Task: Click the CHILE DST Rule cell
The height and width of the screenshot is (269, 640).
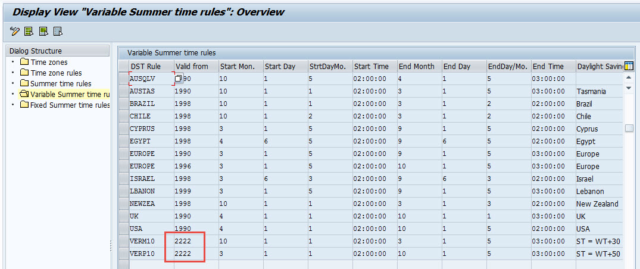Action: coord(151,116)
